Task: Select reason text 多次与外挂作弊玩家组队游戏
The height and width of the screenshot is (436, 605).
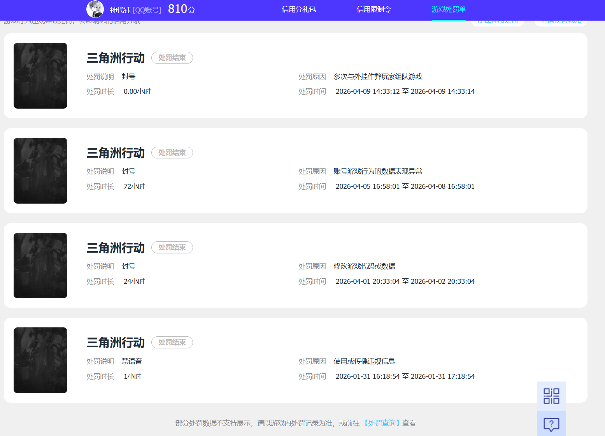Action: pyautogui.click(x=378, y=77)
